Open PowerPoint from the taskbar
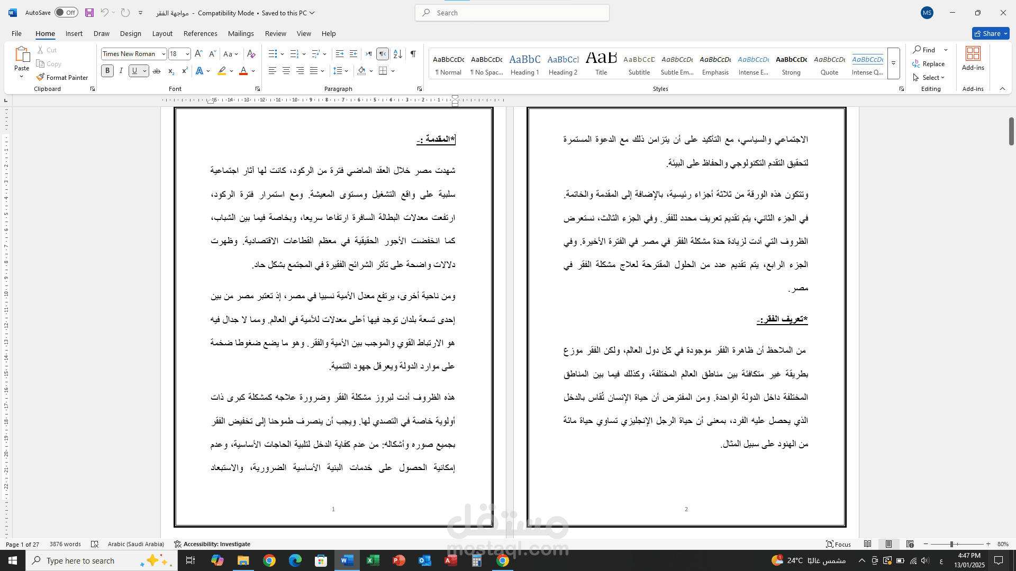The width and height of the screenshot is (1016, 571). 399,560
